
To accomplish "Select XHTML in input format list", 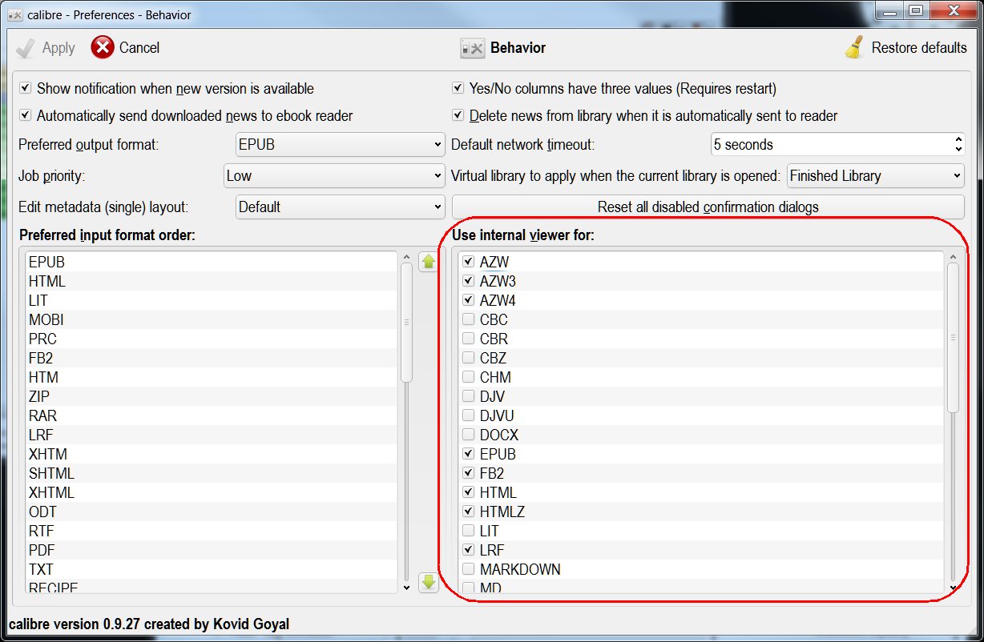I will (x=212, y=492).
